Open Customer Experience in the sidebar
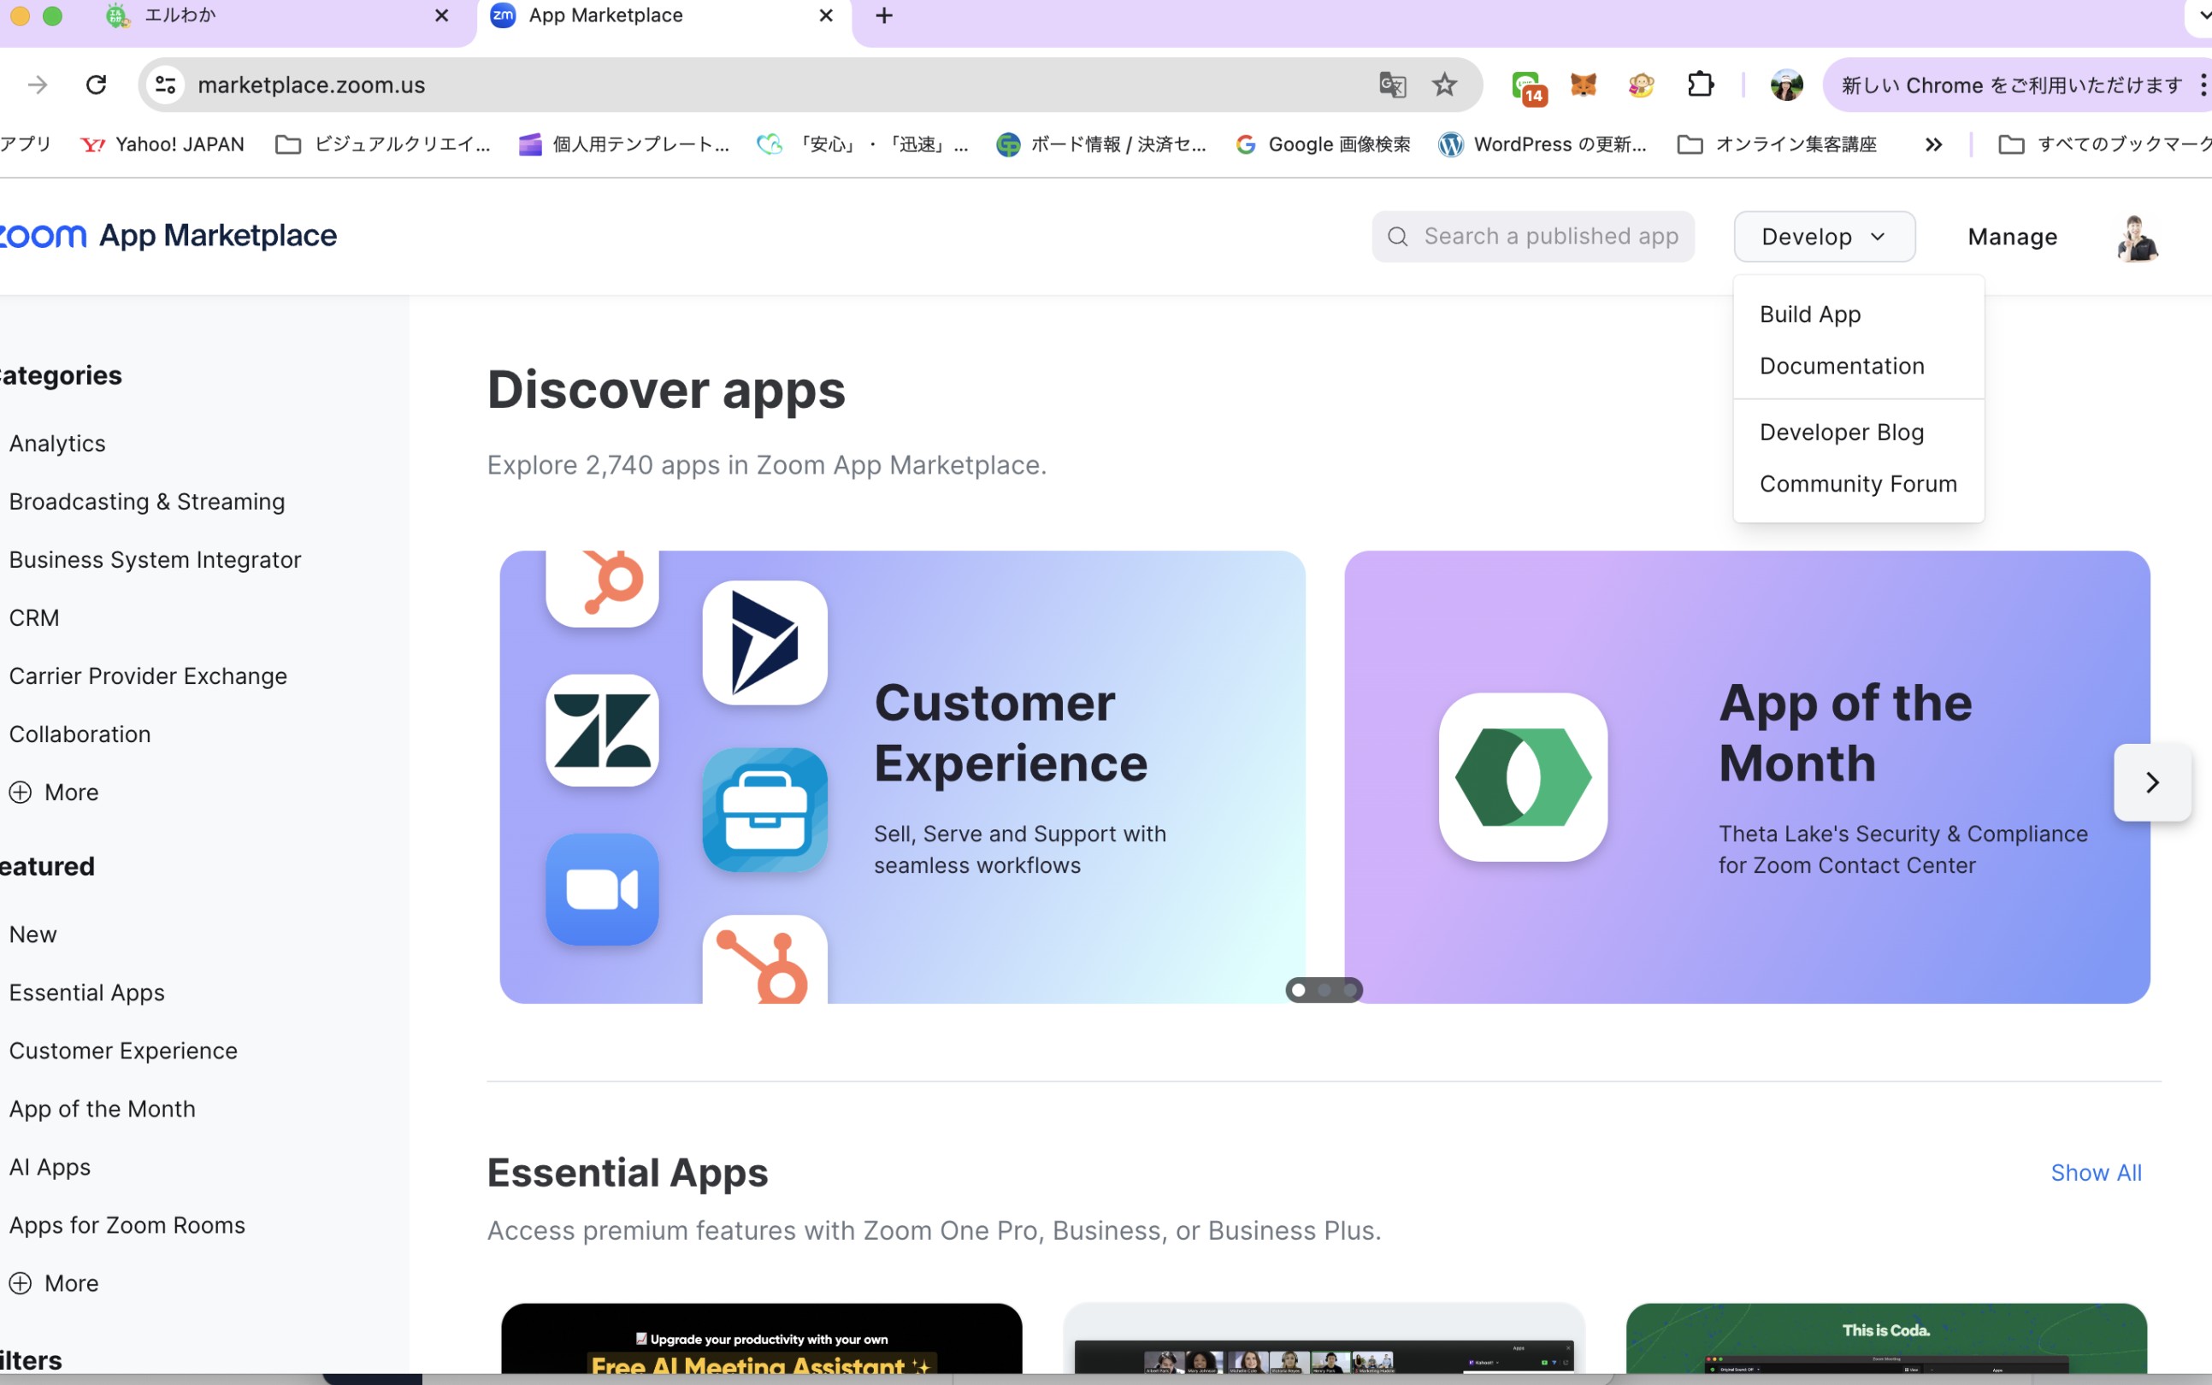 pyautogui.click(x=124, y=1051)
